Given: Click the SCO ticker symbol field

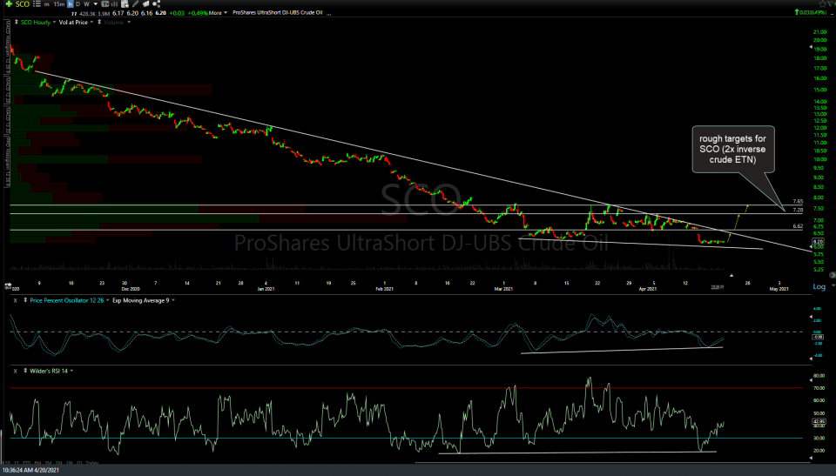Looking at the screenshot, I should (x=21, y=4).
